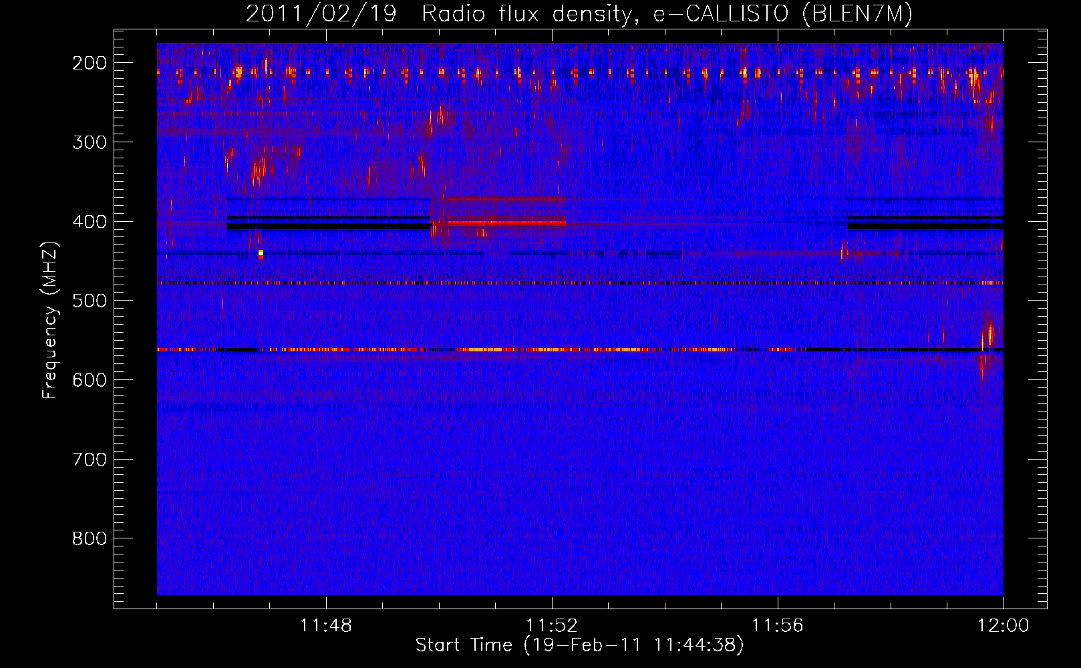This screenshot has width=1081, height=668.
Task: Click the 400 frequency tick label
Action: (x=89, y=222)
